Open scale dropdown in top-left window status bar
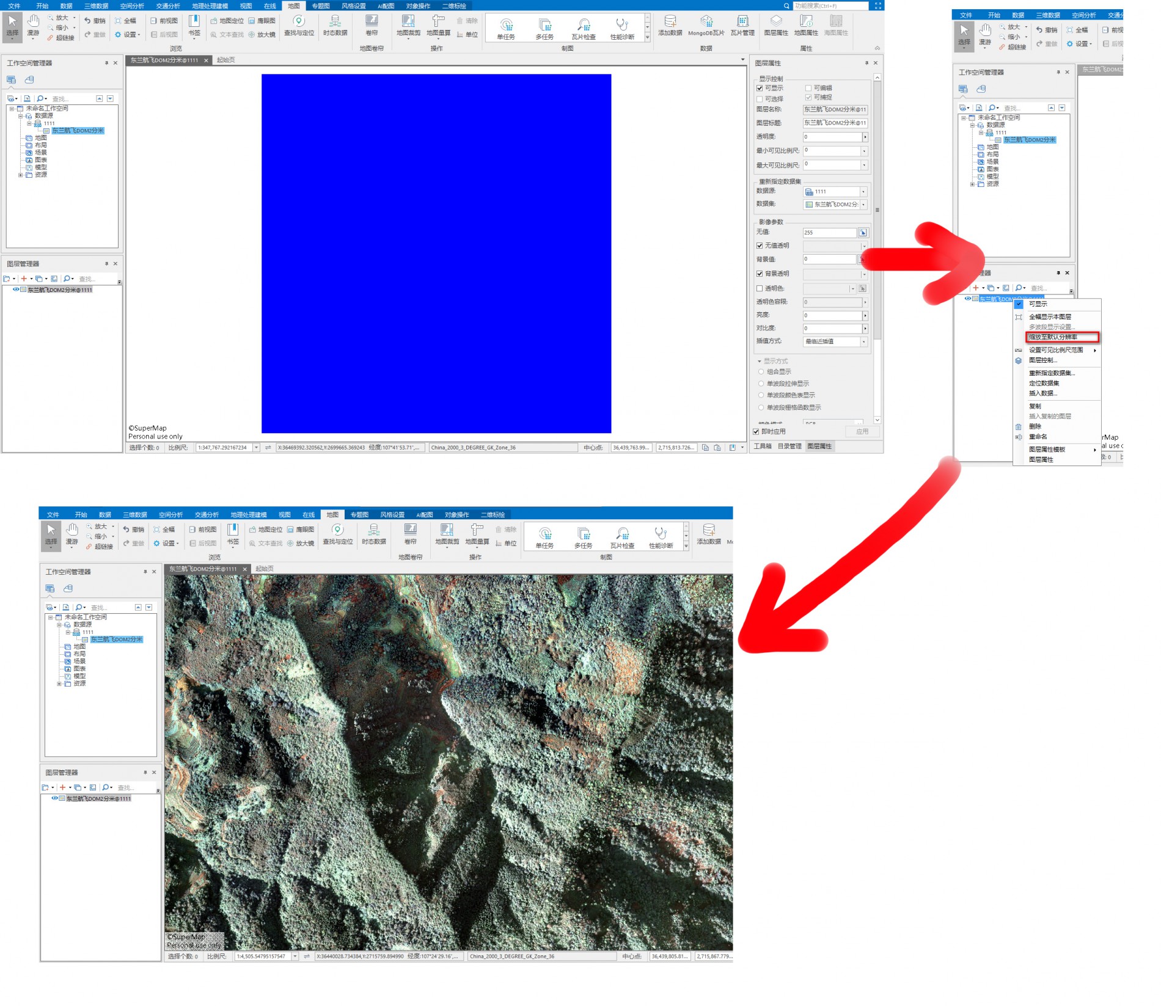Screen dimensions: 1161x1006 [x=257, y=448]
